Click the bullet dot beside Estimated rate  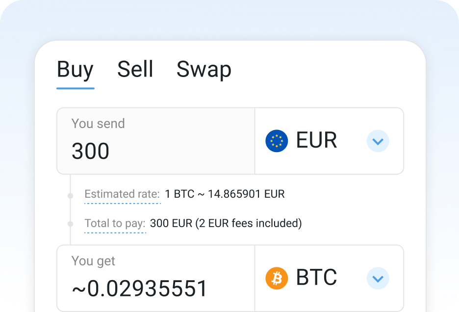point(71,195)
